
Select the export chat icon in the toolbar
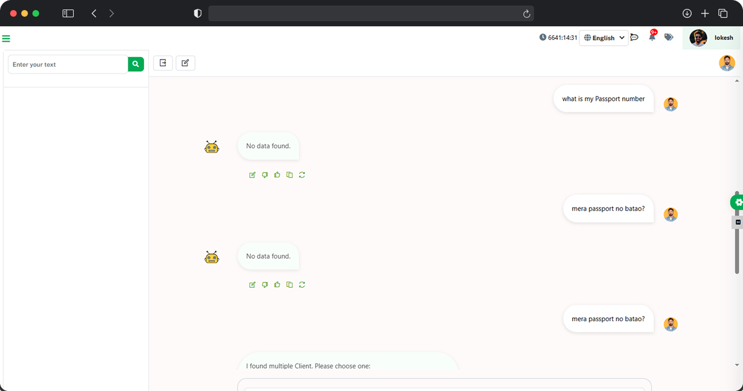163,62
